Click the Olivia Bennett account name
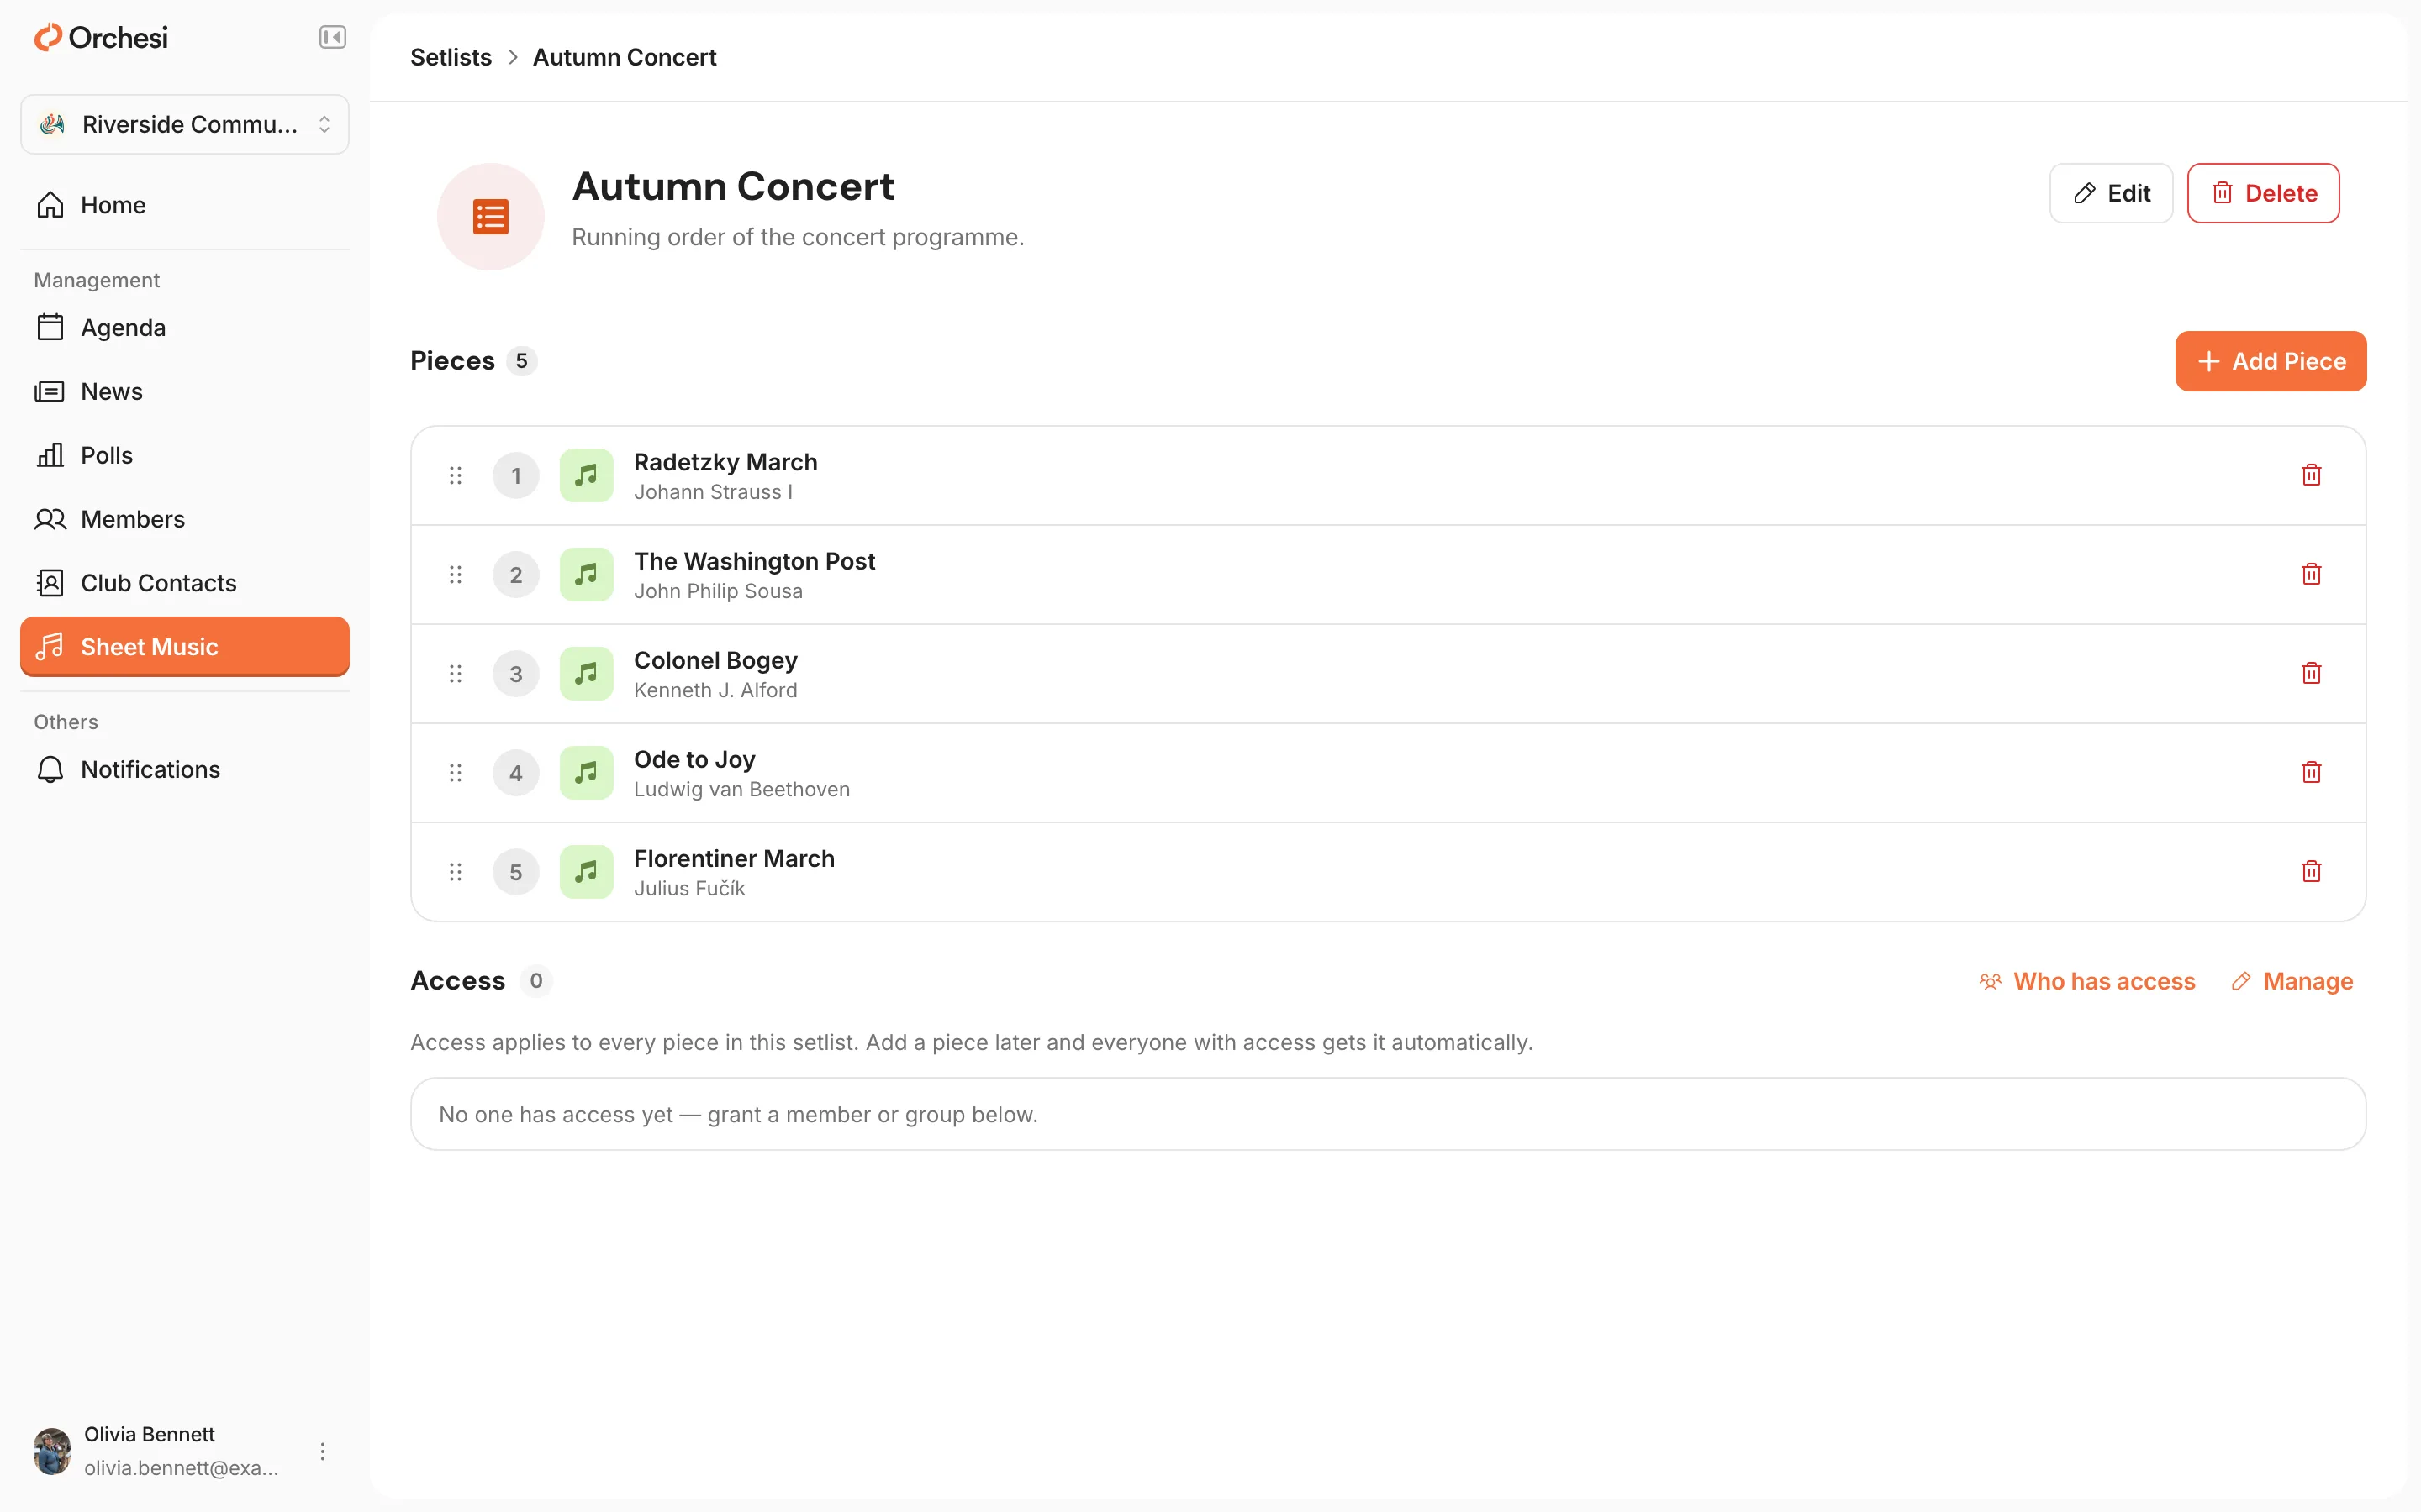This screenshot has width=2421, height=1512. (149, 1434)
